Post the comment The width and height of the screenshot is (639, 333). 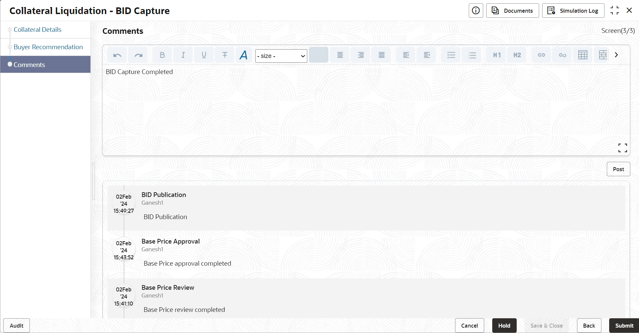click(x=618, y=169)
